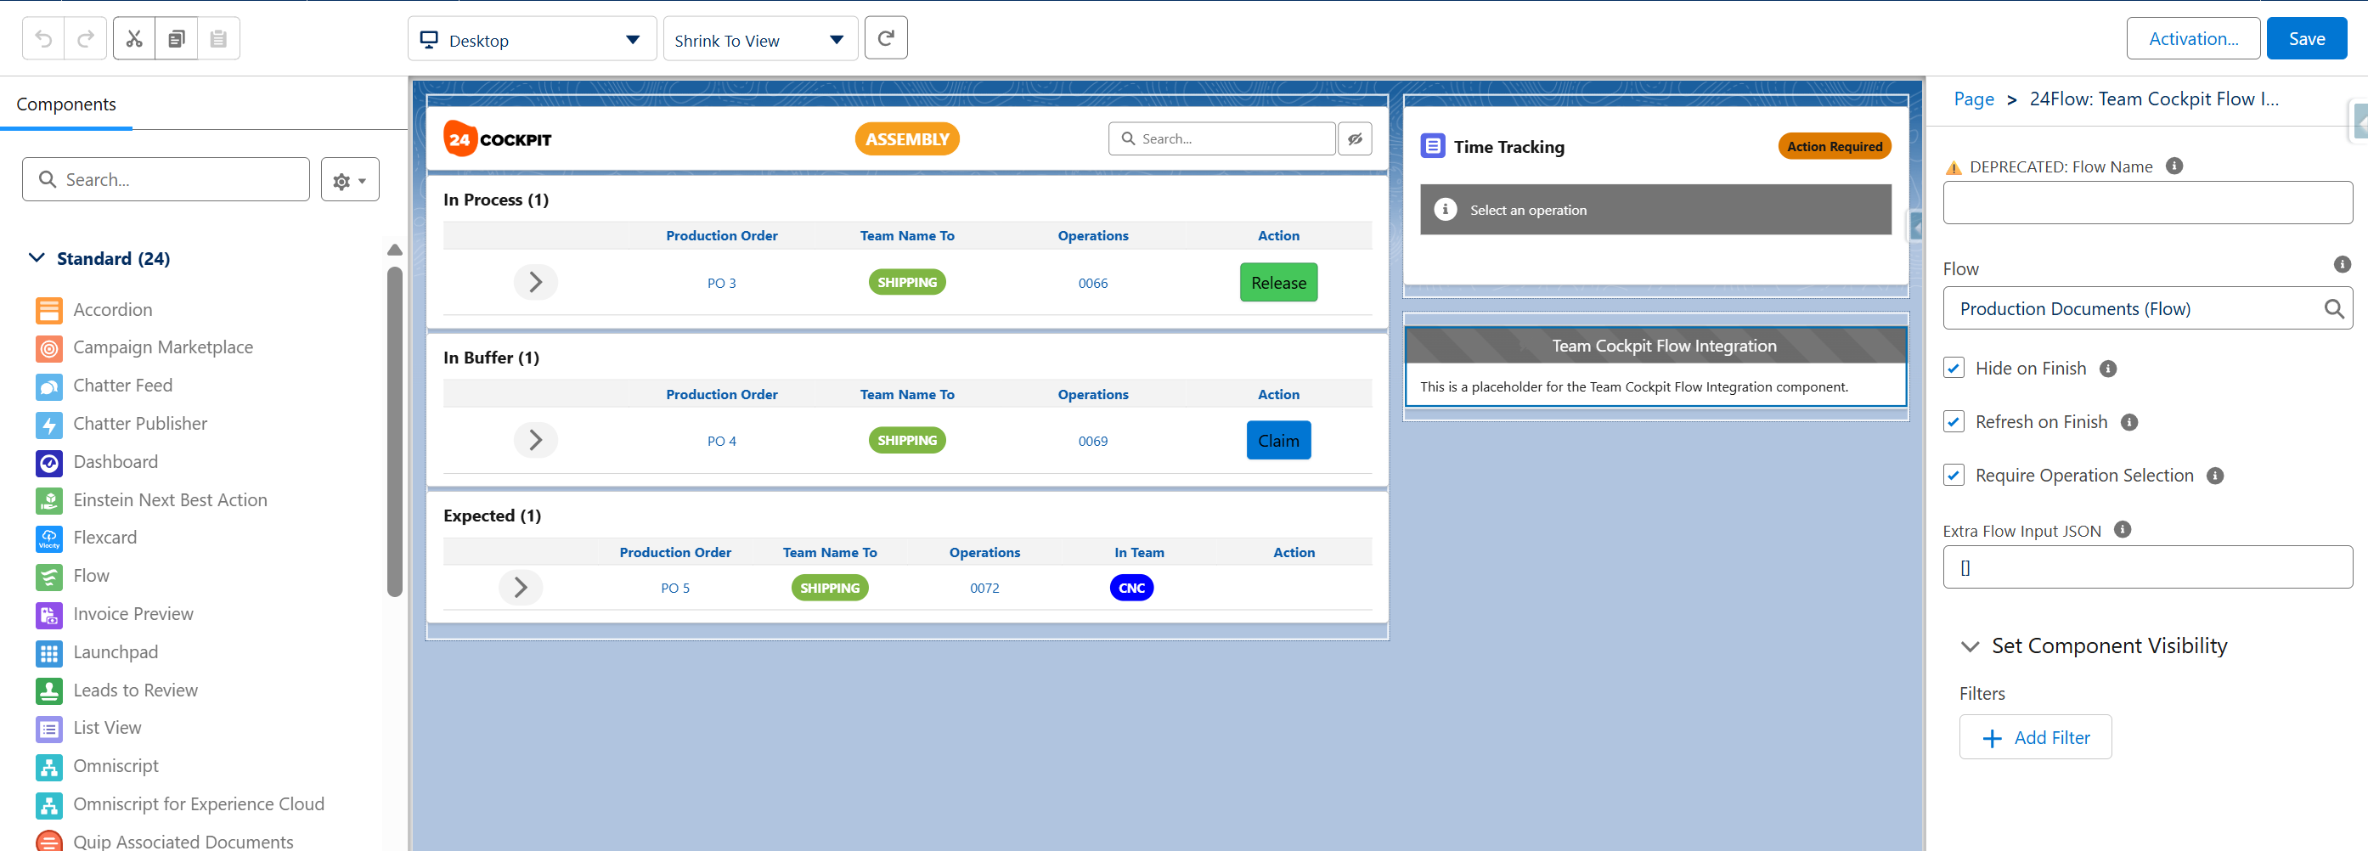
Task: Open the components settings gear menu
Action: pyautogui.click(x=349, y=180)
